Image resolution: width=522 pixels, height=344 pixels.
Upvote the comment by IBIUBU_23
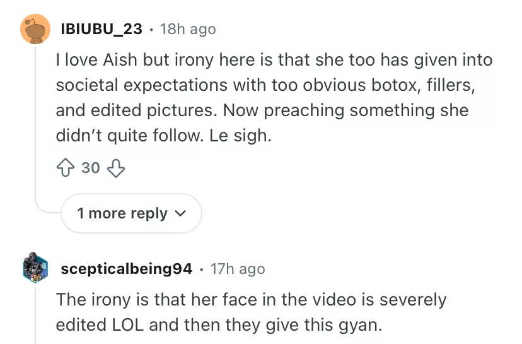point(66,167)
